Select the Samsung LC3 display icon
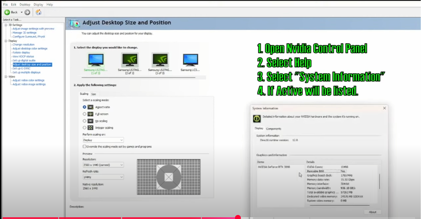The image size is (421, 219). tap(190, 60)
